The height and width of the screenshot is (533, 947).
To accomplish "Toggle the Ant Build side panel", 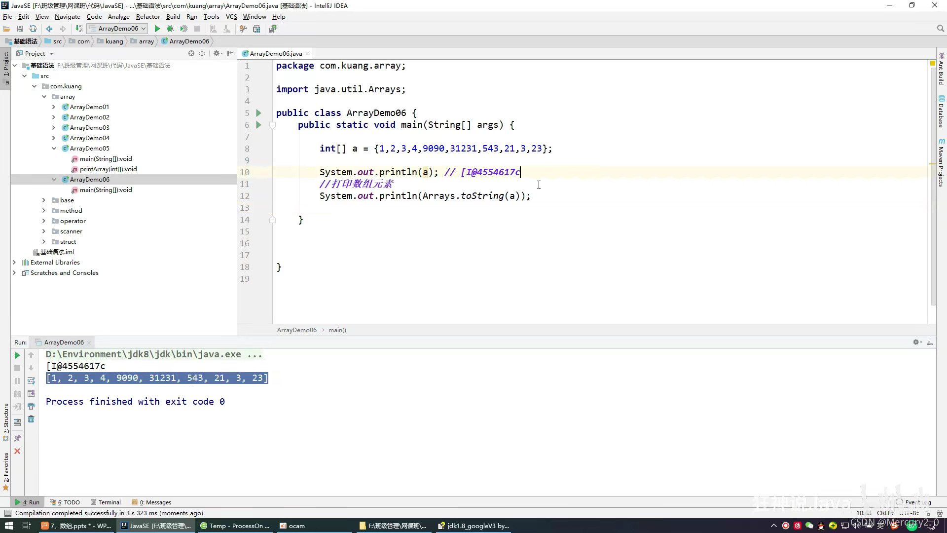I will (x=941, y=68).
